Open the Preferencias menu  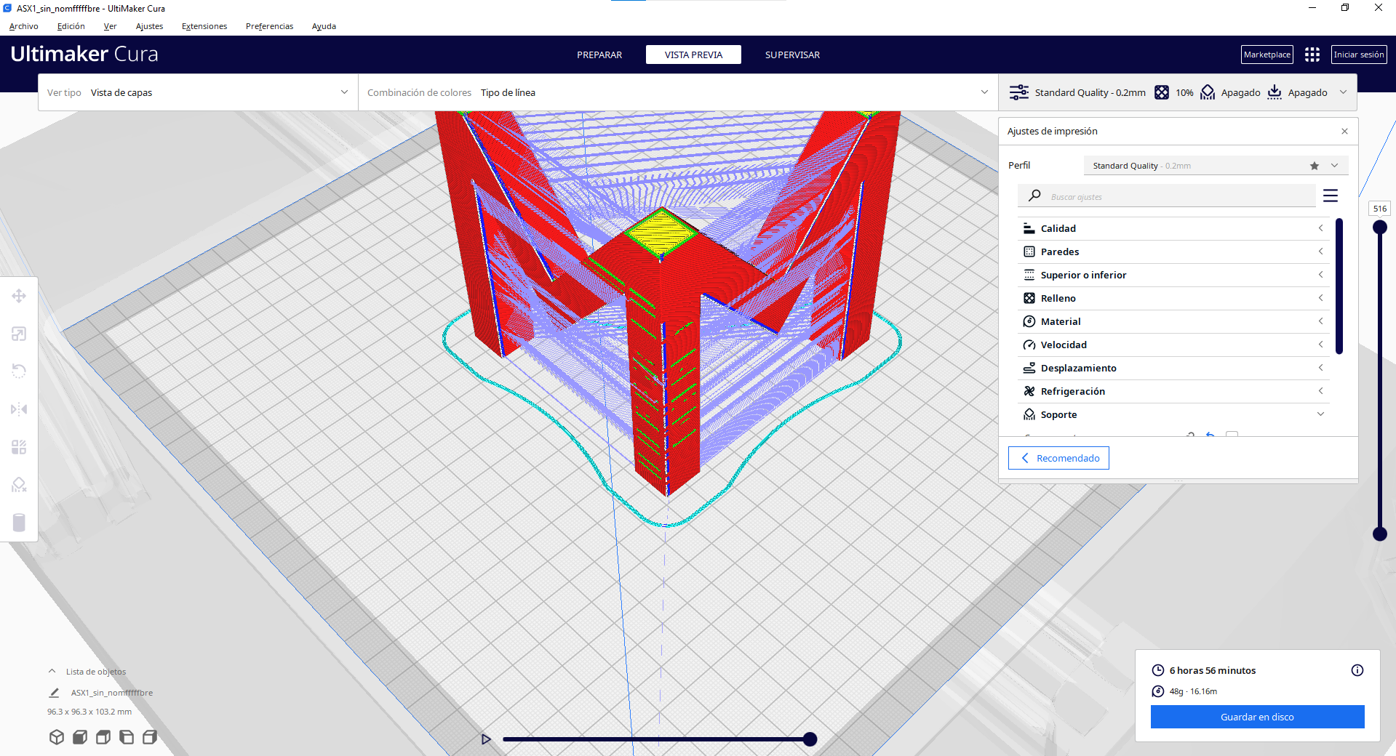pos(269,26)
